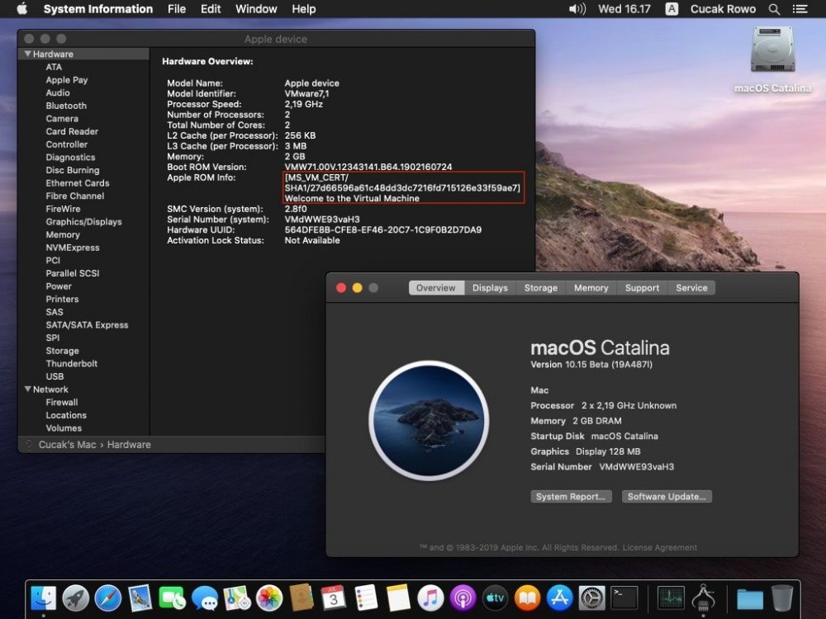Open Maps from the Dock
The image size is (826, 619).
[x=237, y=598]
